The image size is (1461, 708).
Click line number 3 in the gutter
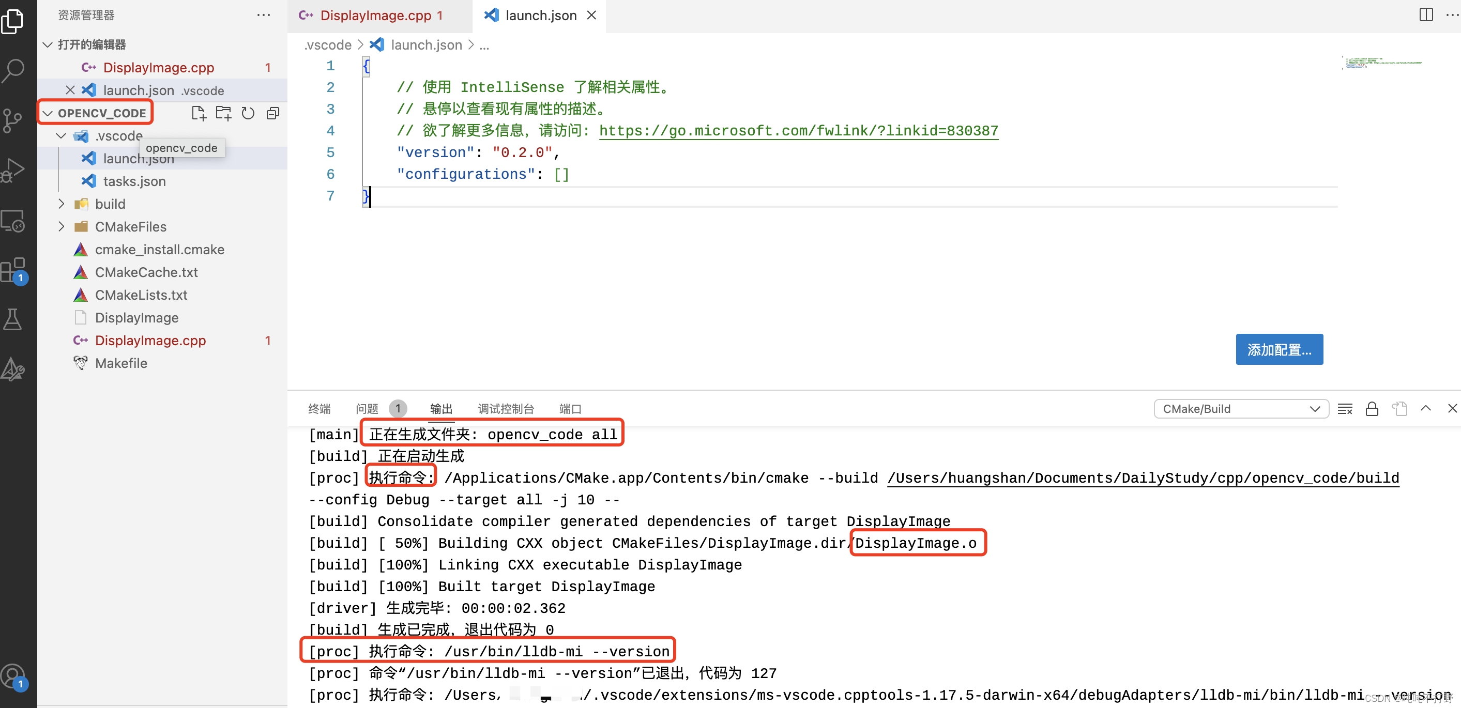330,109
